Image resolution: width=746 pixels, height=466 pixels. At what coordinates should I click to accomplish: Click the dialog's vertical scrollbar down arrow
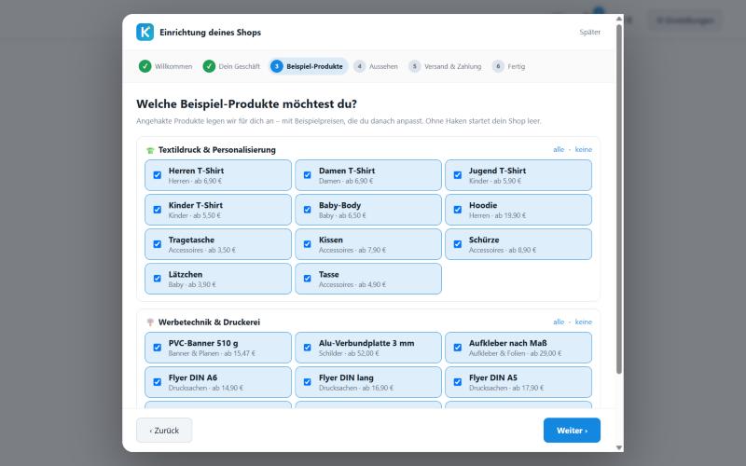(619, 447)
